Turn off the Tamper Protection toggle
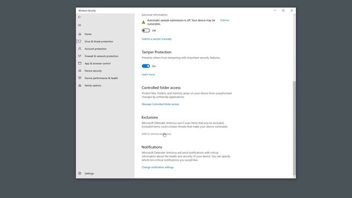 point(146,66)
